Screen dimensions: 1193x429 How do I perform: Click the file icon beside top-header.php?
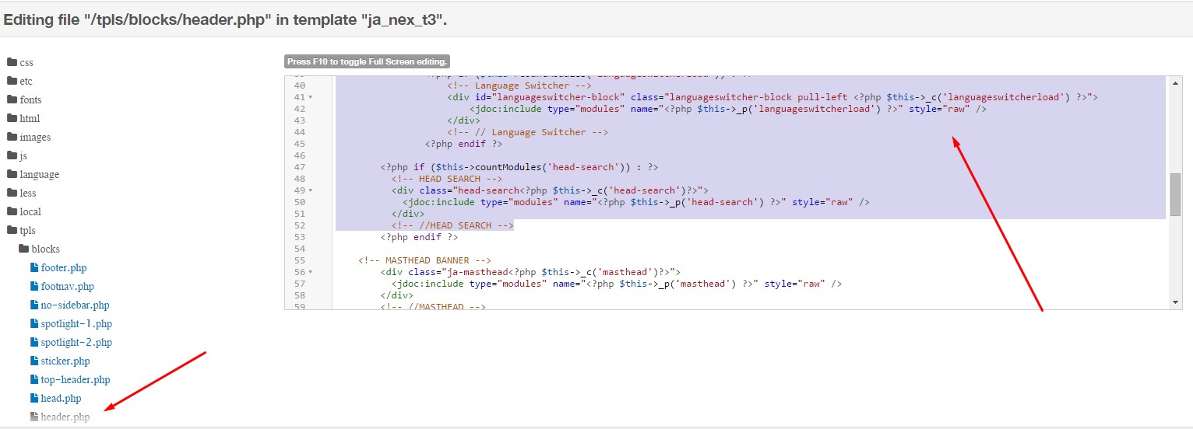pyautogui.click(x=34, y=379)
